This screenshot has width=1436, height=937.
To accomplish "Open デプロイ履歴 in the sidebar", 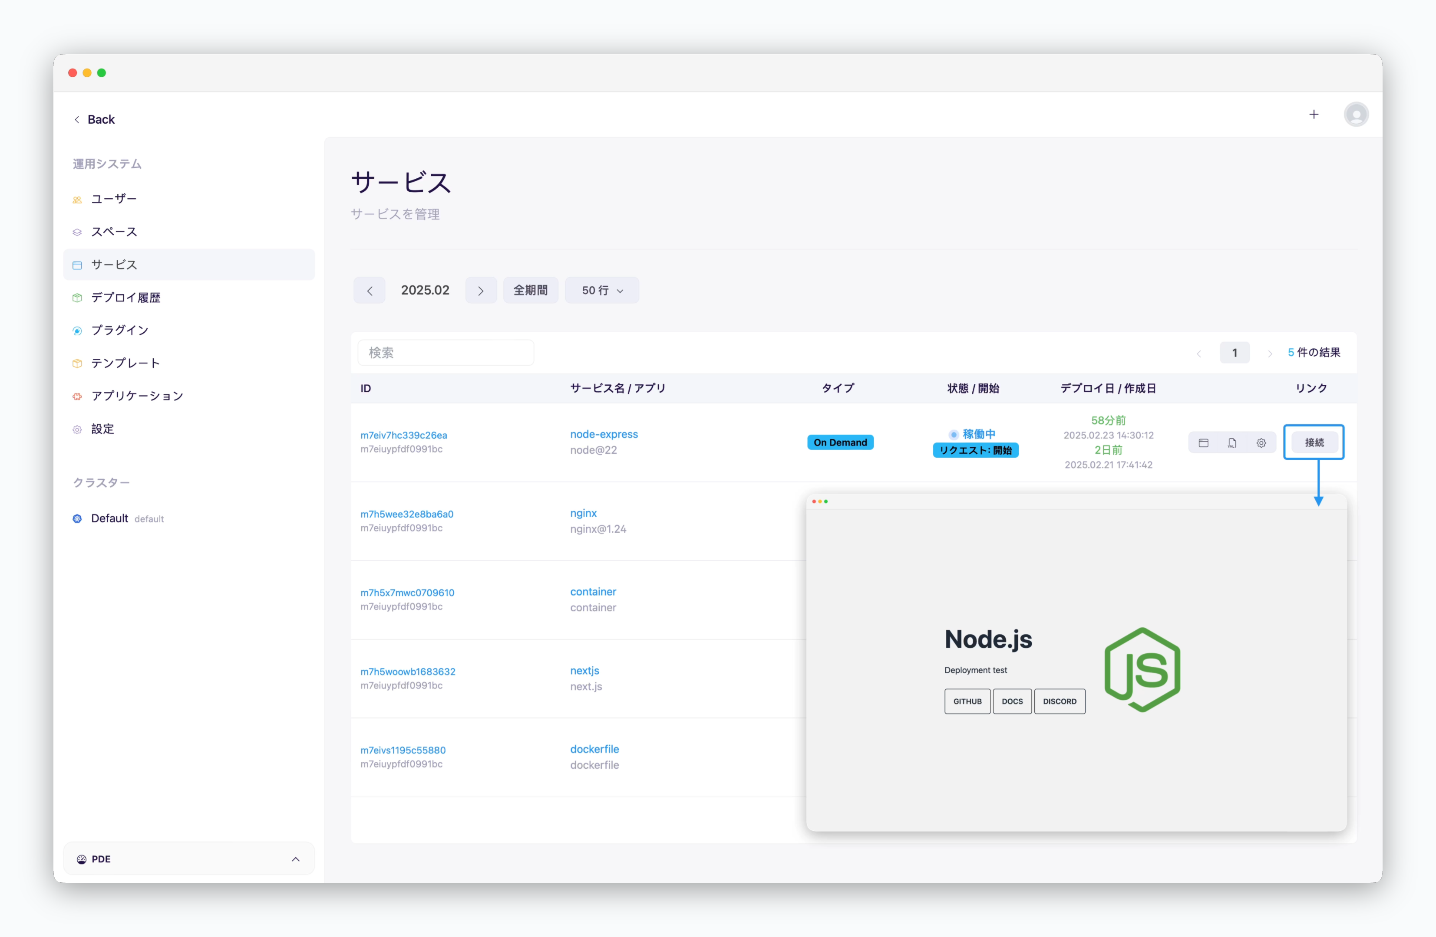I will [x=189, y=298].
